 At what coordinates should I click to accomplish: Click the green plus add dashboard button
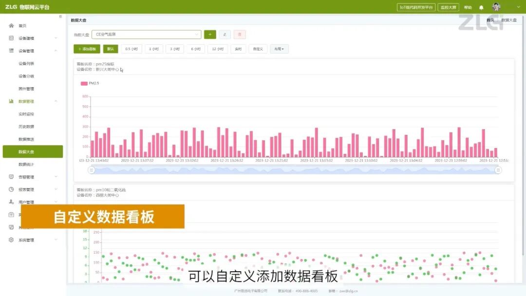(210, 34)
